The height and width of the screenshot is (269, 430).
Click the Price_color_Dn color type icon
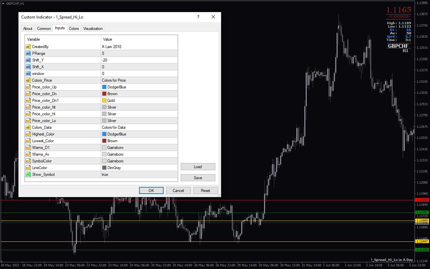pyautogui.click(x=28, y=94)
